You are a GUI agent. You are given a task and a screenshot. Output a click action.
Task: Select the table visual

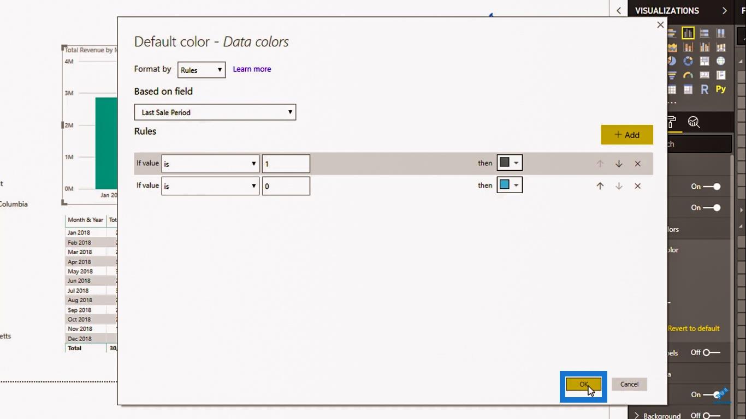point(672,89)
